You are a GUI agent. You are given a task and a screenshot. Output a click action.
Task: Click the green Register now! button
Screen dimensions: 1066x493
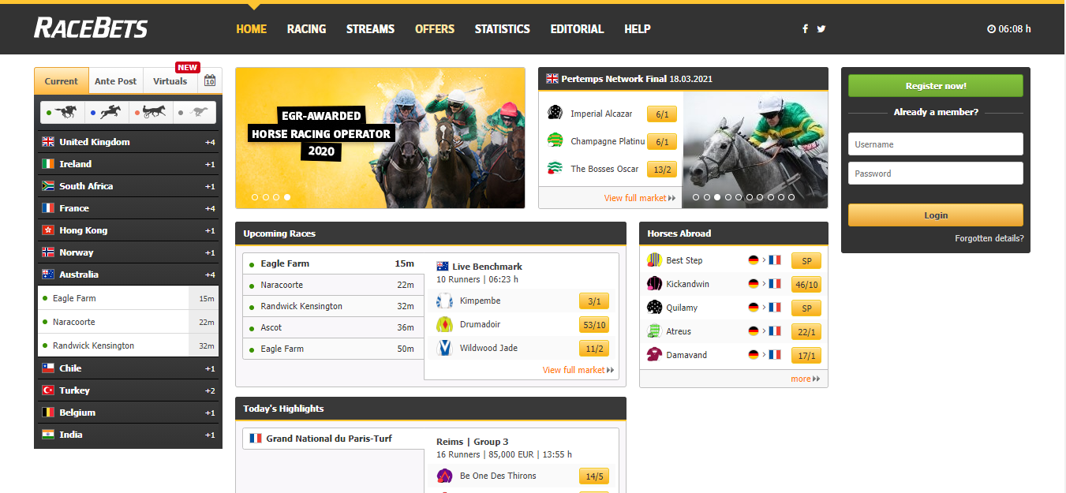[936, 86]
